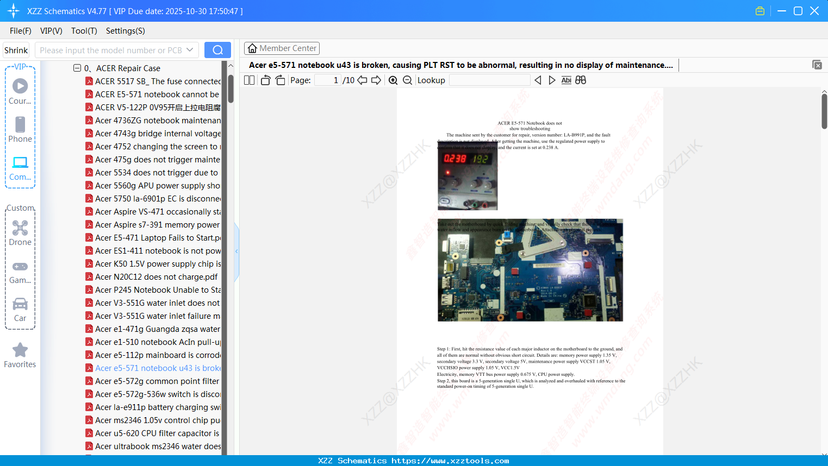
Task: Click the yellow VIP icon in title bar
Action: (x=760, y=11)
